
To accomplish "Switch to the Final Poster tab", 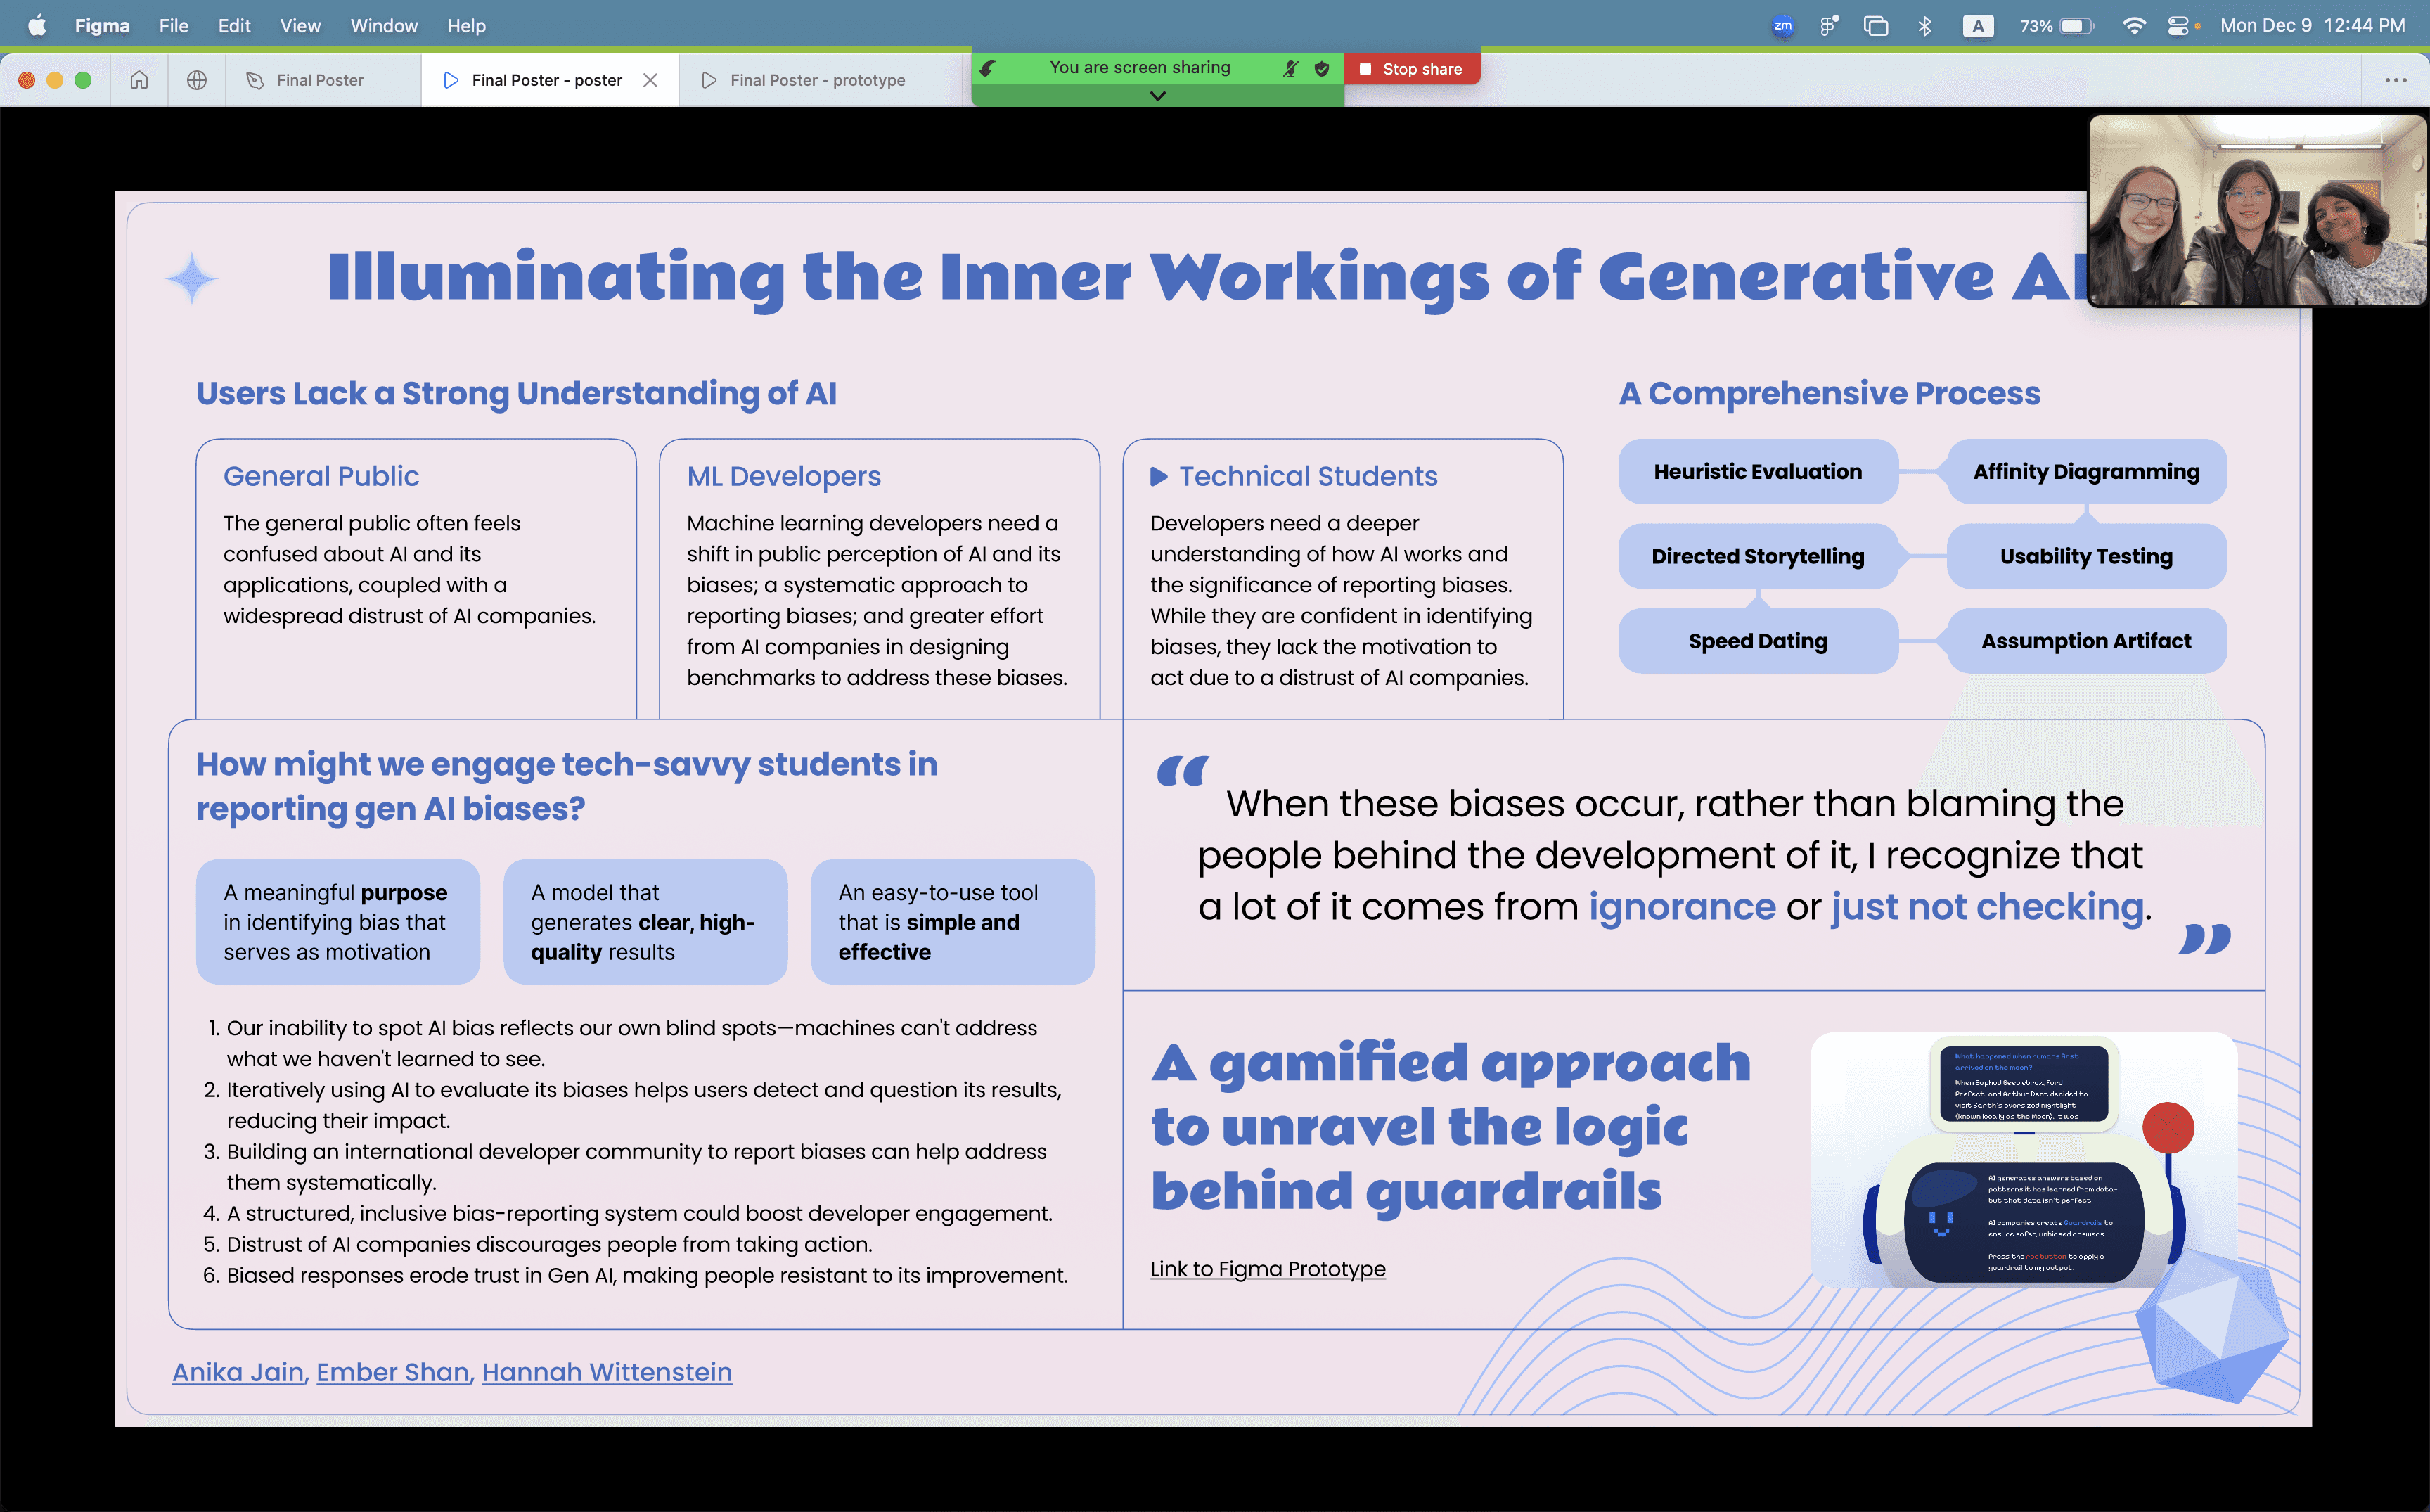I will coord(322,80).
